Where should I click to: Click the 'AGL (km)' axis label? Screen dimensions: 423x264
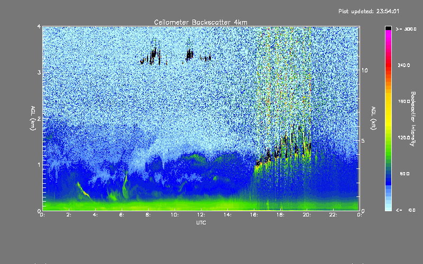pos(33,118)
